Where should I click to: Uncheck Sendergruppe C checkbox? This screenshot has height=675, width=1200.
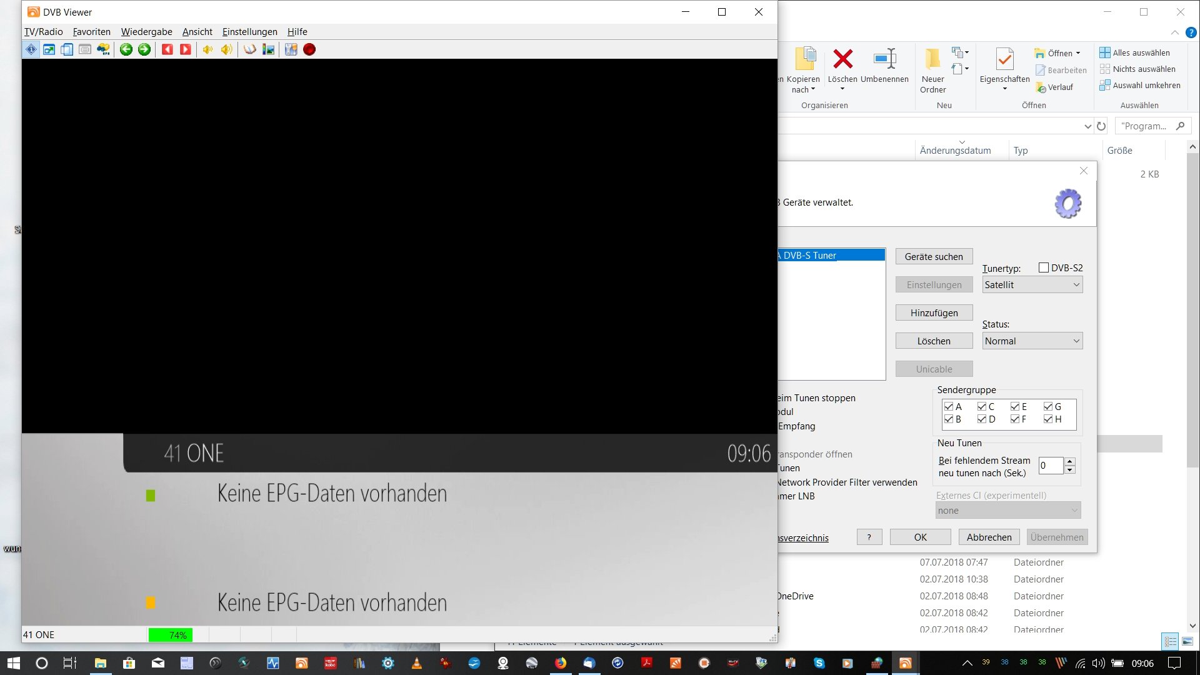(982, 406)
